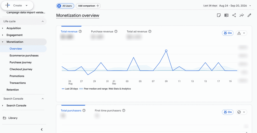Screen dimensions: 257x133
Task: Open the Acquisition reports
Action: pos(14,28)
